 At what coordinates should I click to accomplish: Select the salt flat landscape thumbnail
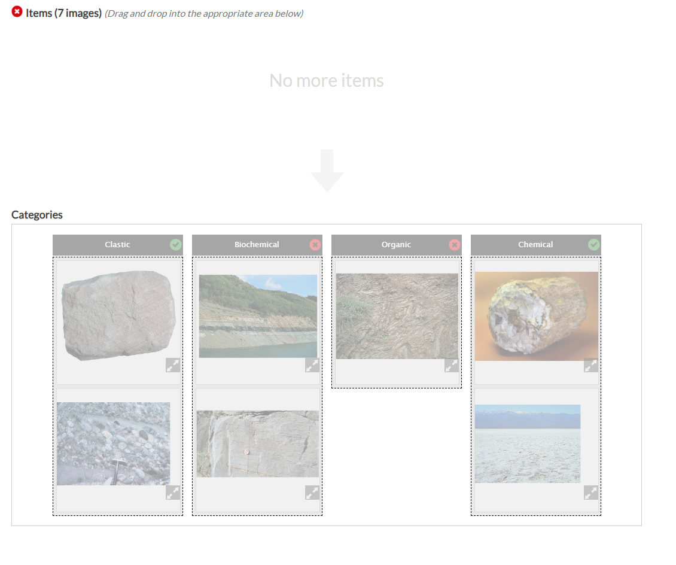coord(528,444)
